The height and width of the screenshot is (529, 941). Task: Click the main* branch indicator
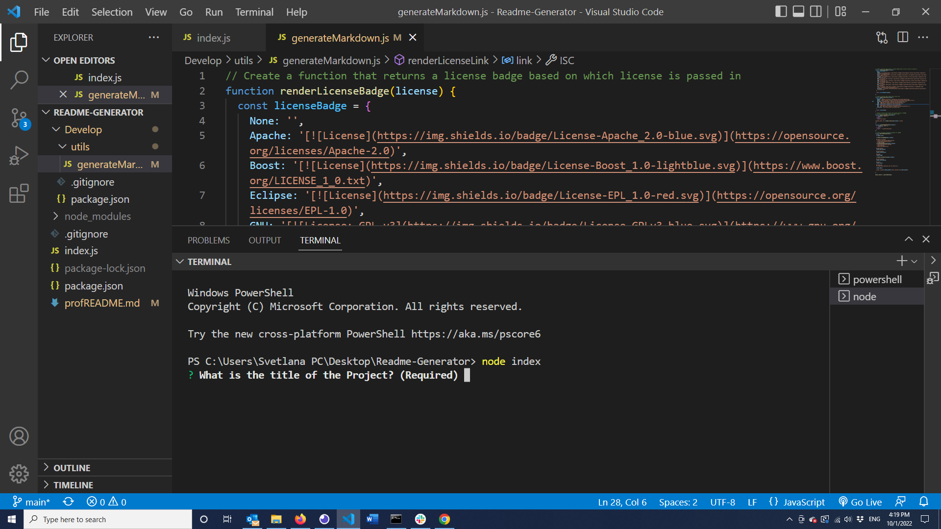point(31,502)
